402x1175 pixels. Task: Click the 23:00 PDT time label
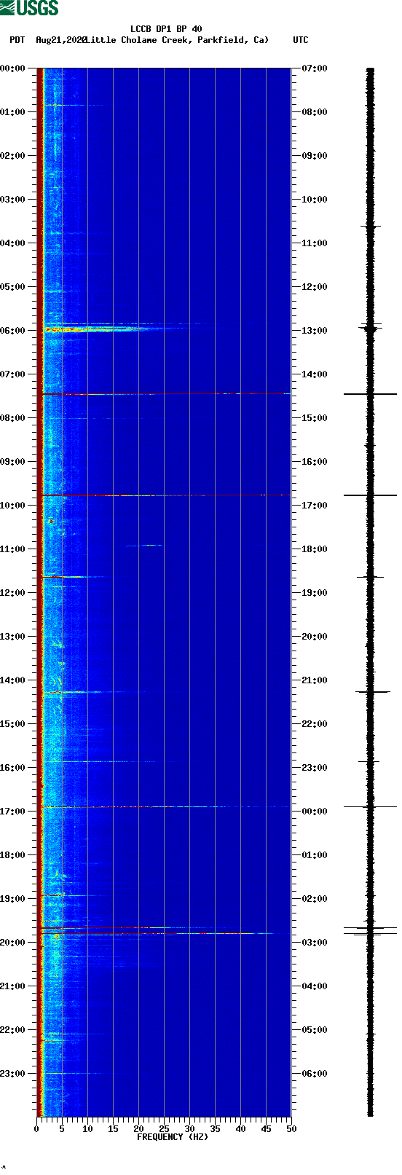pyautogui.click(x=12, y=1074)
